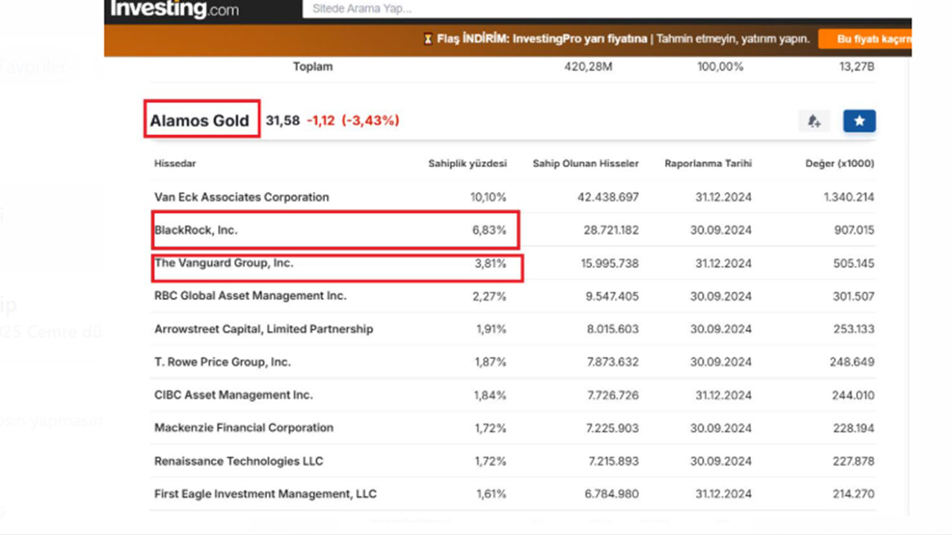Image resolution: width=952 pixels, height=535 pixels.
Task: Sort by the 'Değer (x1000)' column header
Action: pos(840,163)
